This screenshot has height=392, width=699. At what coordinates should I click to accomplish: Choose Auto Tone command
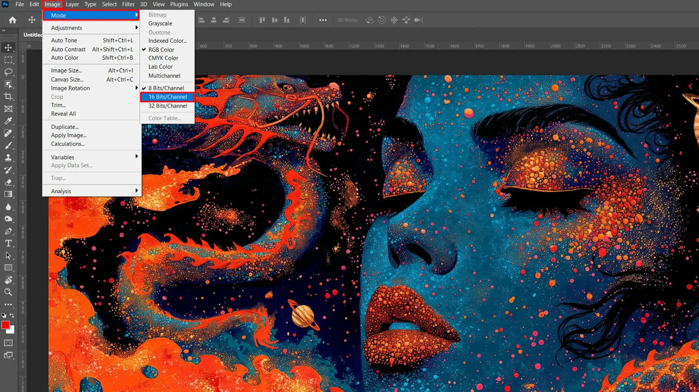[x=91, y=40]
